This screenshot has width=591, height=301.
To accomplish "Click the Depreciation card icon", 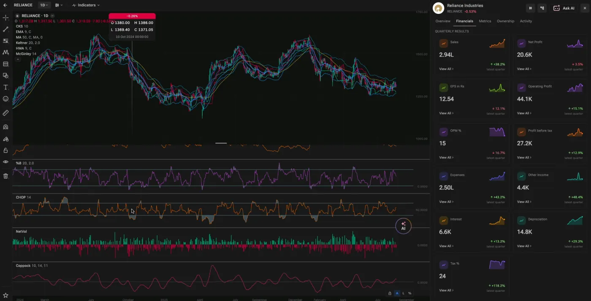I will [521, 220].
